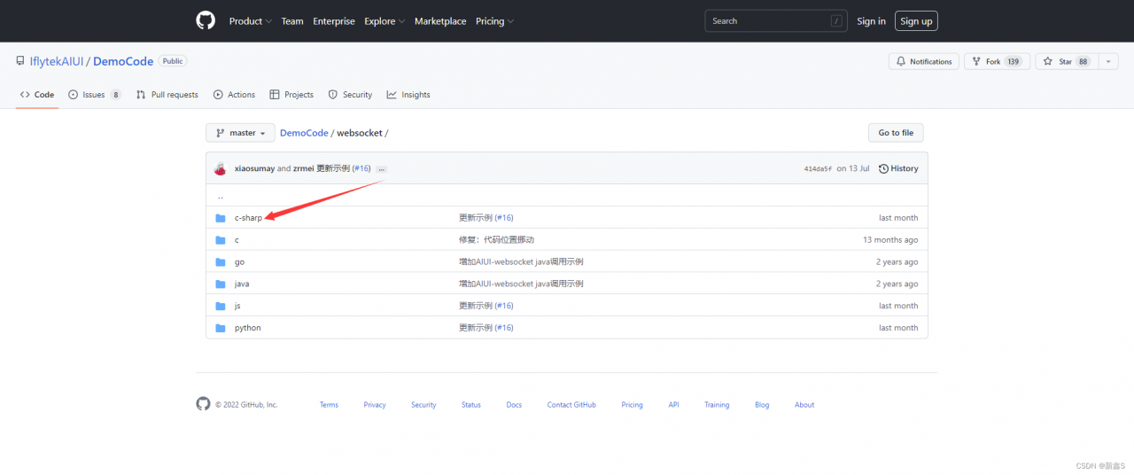Open the Explore dropdown menu
The width and height of the screenshot is (1134, 475).
[384, 21]
